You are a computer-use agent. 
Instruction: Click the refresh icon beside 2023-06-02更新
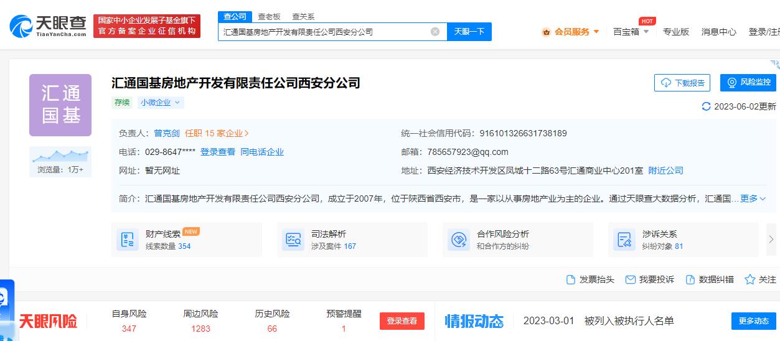(706, 106)
